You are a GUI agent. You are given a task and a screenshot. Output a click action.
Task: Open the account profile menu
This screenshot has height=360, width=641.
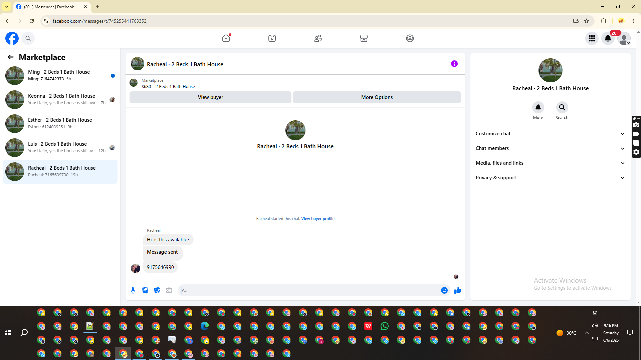click(624, 38)
